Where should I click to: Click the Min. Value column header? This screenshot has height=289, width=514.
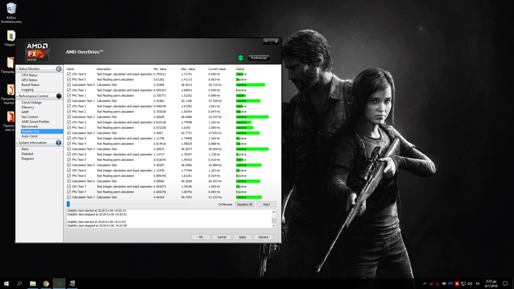[x=160, y=69]
